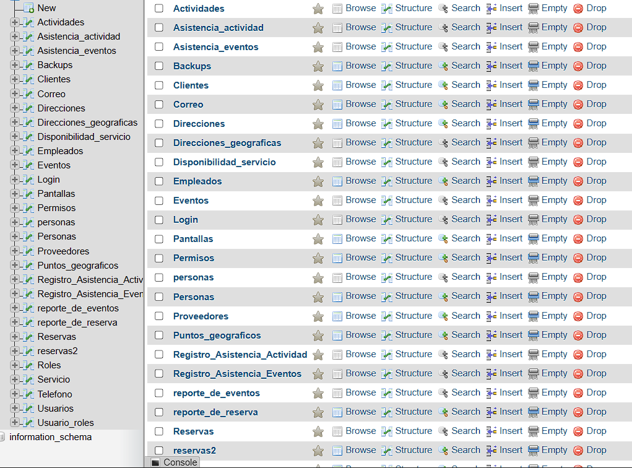Image resolution: width=632 pixels, height=468 pixels.
Task: Click the favorite star for Backups table
Action: click(x=318, y=66)
